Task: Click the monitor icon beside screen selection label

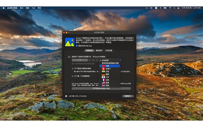Action: pos(69,57)
